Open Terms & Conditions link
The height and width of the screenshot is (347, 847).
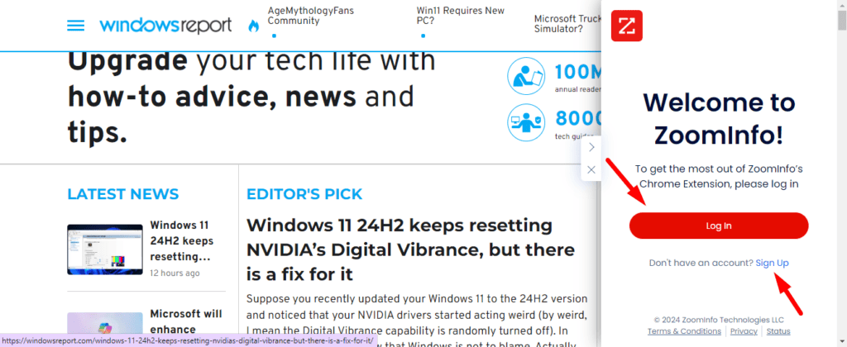pos(684,331)
